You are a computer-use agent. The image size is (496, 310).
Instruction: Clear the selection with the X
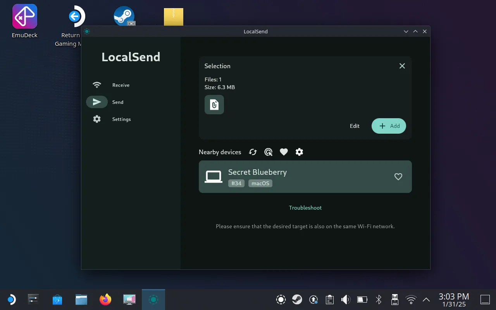402,66
